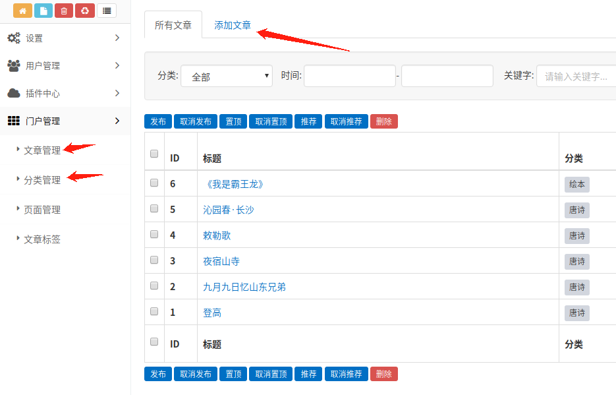Check the box for 登高
This screenshot has height=395, width=616.
[154, 311]
